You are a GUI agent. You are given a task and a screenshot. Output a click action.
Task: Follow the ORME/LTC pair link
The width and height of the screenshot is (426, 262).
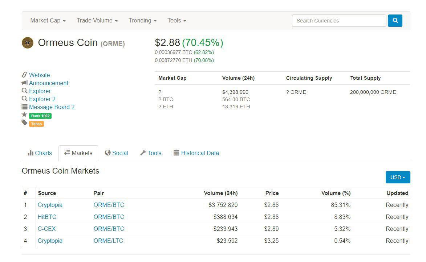coord(108,241)
